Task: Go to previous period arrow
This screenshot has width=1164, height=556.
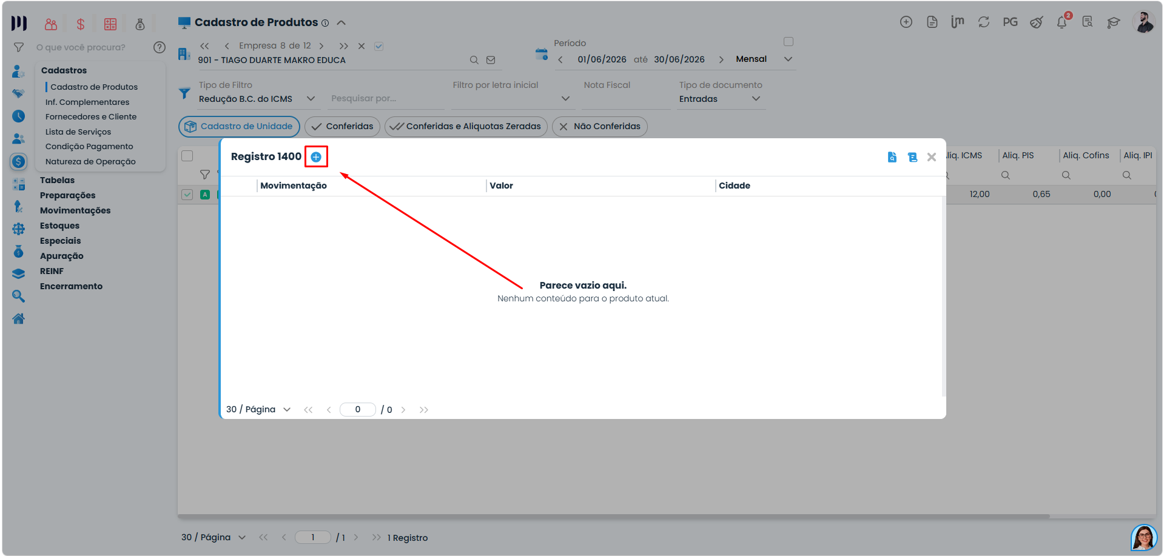Action: click(560, 59)
